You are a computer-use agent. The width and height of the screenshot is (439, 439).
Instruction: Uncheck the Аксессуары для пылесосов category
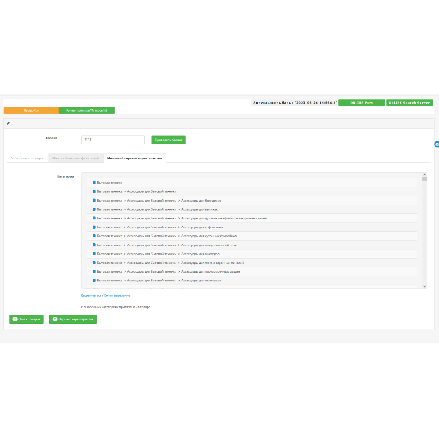click(94, 280)
